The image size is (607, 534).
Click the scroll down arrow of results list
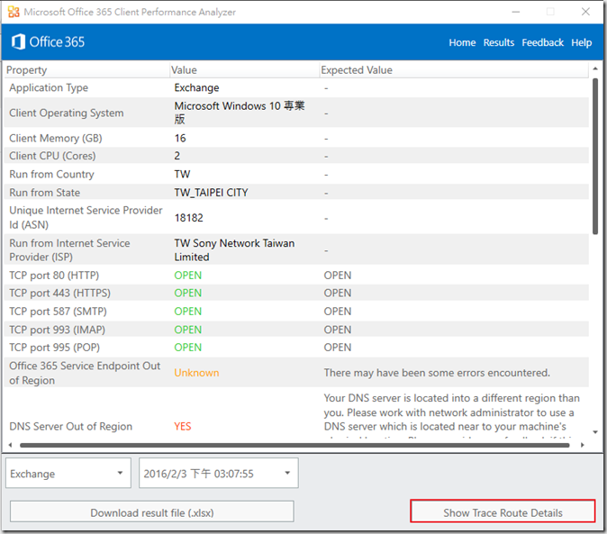[x=594, y=432]
